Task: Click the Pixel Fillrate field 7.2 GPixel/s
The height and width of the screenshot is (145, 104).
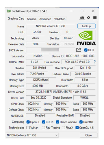Action: point(37,74)
